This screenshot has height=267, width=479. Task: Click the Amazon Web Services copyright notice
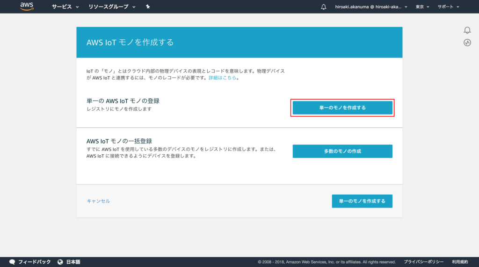point(327,262)
